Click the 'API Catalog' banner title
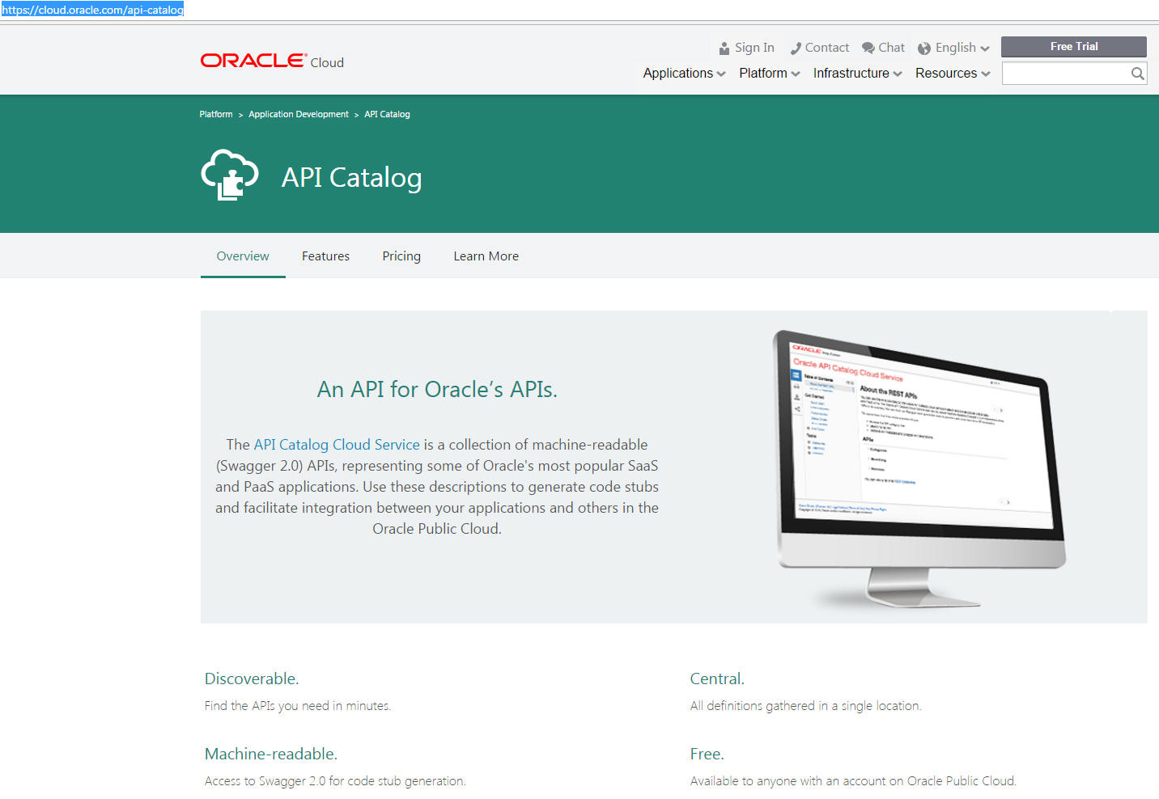Screen dimensions: 1159x799 pos(351,177)
